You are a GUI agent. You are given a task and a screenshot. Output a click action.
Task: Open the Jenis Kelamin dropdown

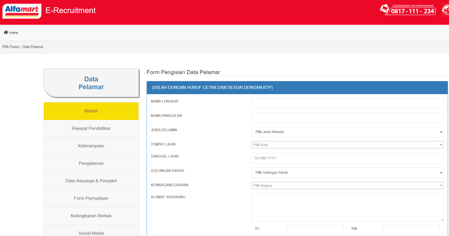click(x=347, y=132)
